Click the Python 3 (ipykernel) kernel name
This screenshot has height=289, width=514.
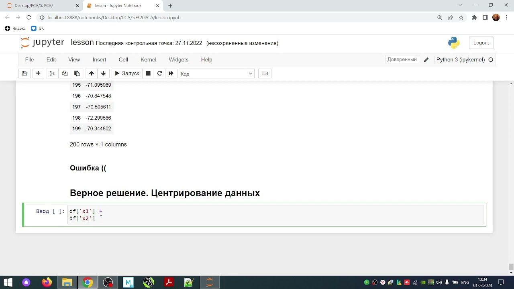click(461, 60)
